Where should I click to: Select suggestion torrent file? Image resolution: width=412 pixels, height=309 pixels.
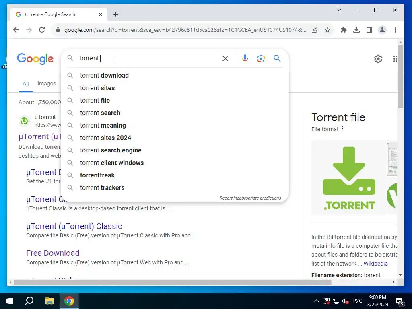(x=175, y=100)
